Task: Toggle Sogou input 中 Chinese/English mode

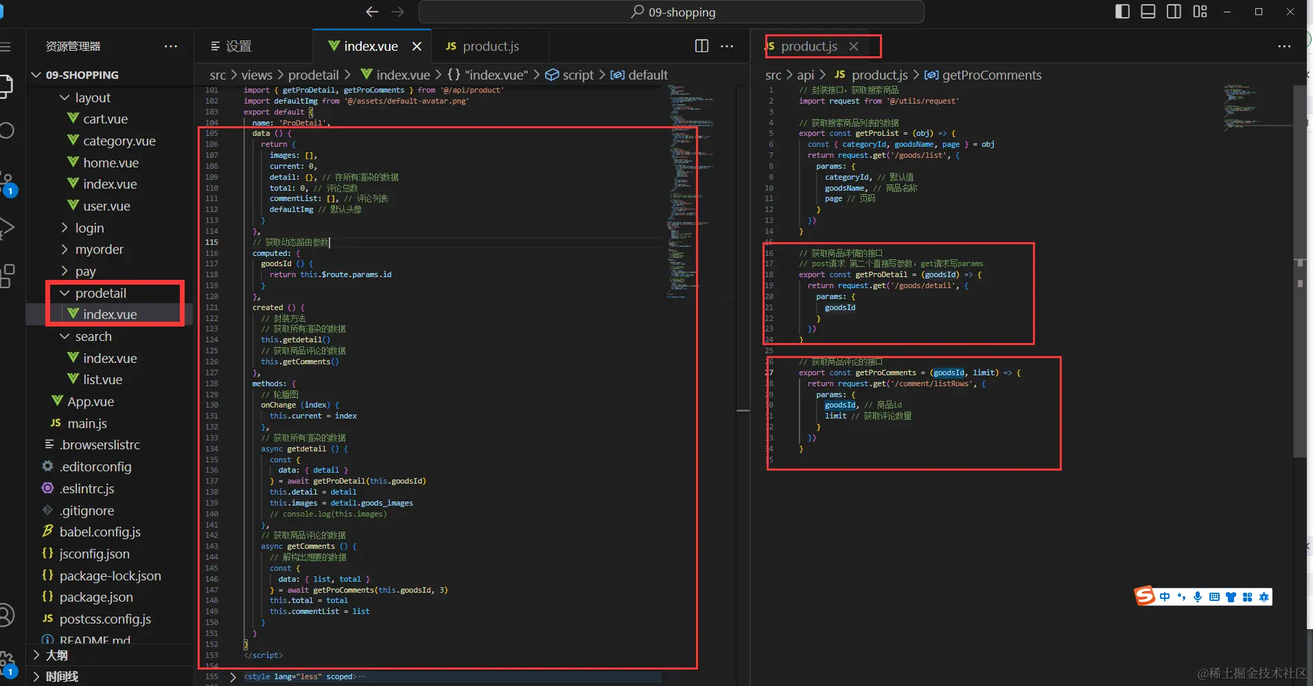Action: click(x=1165, y=597)
